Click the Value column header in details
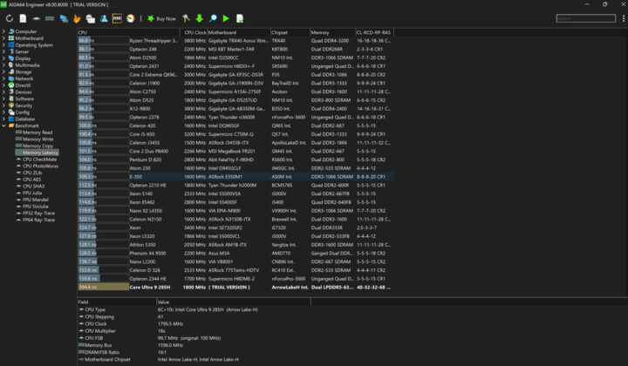 coord(233,302)
